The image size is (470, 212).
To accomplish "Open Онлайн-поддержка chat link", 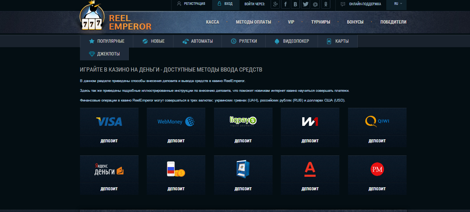I will point(361,4).
